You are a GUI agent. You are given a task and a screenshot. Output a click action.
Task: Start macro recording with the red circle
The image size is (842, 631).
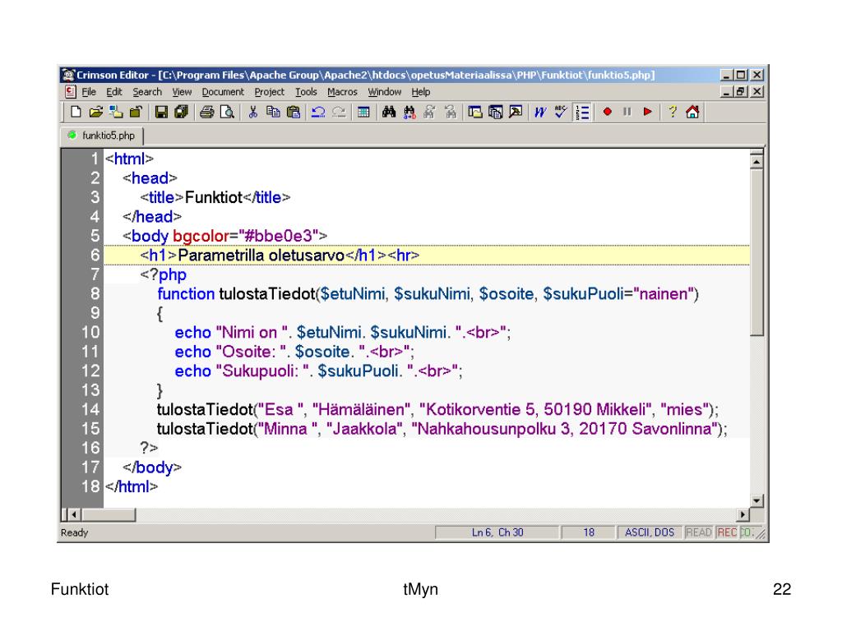point(608,112)
